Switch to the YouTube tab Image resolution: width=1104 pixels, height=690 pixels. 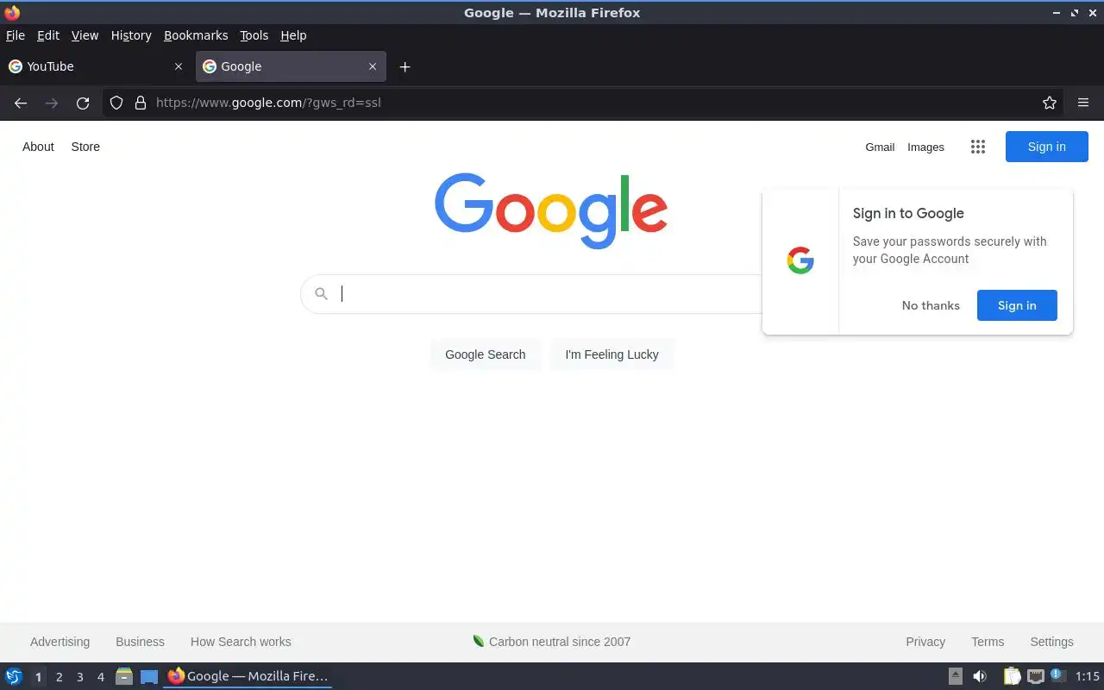tap(94, 66)
